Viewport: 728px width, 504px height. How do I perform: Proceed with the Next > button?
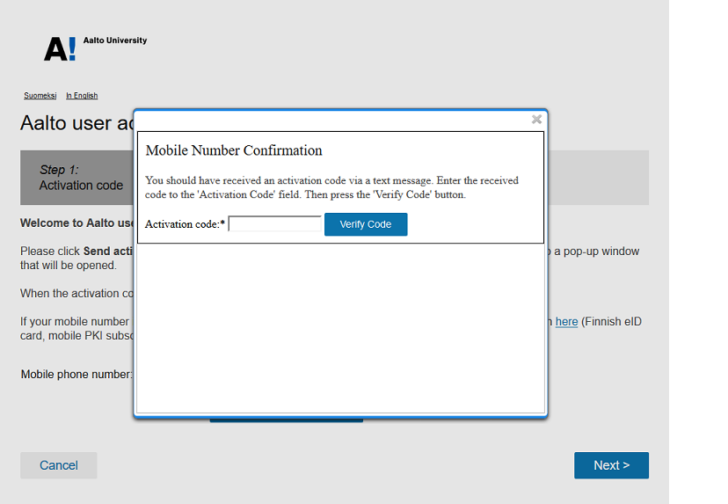(x=611, y=465)
